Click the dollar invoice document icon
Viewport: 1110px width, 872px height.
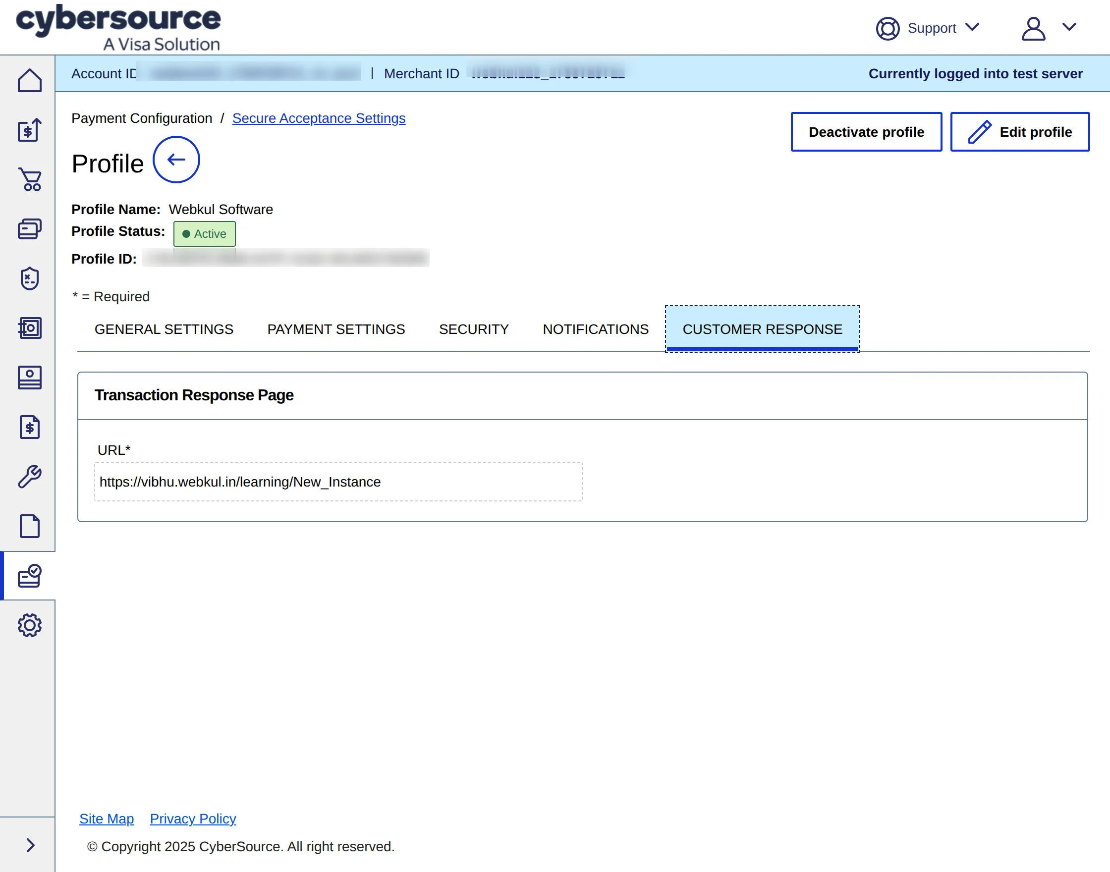30,427
